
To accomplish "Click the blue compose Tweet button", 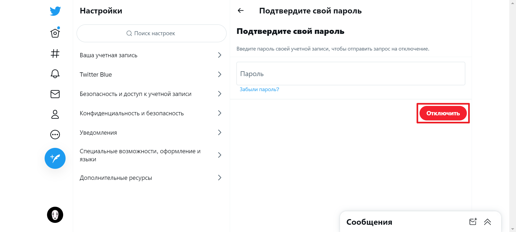I will [55, 158].
